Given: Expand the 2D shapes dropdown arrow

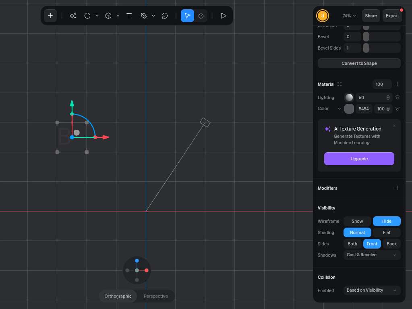Looking at the screenshot, I should (x=97, y=16).
